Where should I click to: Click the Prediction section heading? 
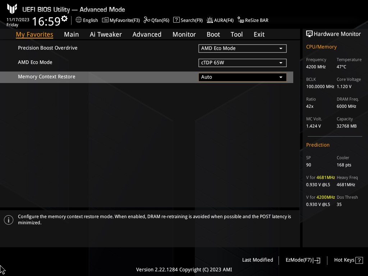318,145
